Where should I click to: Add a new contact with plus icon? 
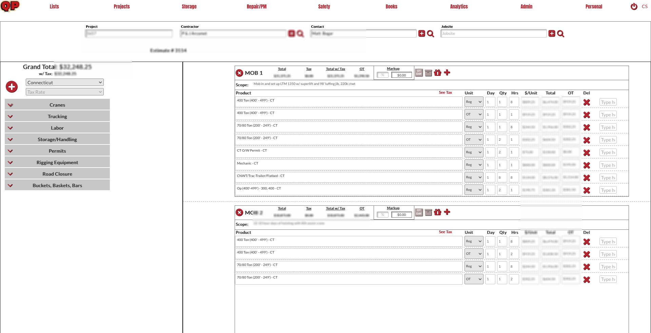[x=422, y=34]
